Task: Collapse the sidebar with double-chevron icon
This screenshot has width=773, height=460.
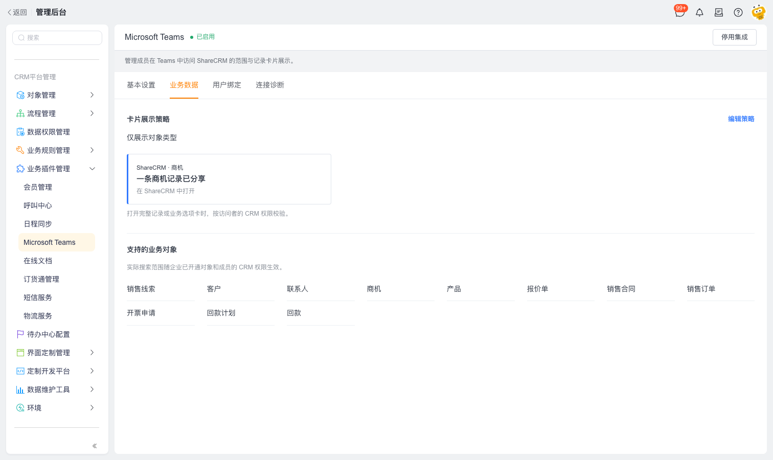Action: point(95,446)
